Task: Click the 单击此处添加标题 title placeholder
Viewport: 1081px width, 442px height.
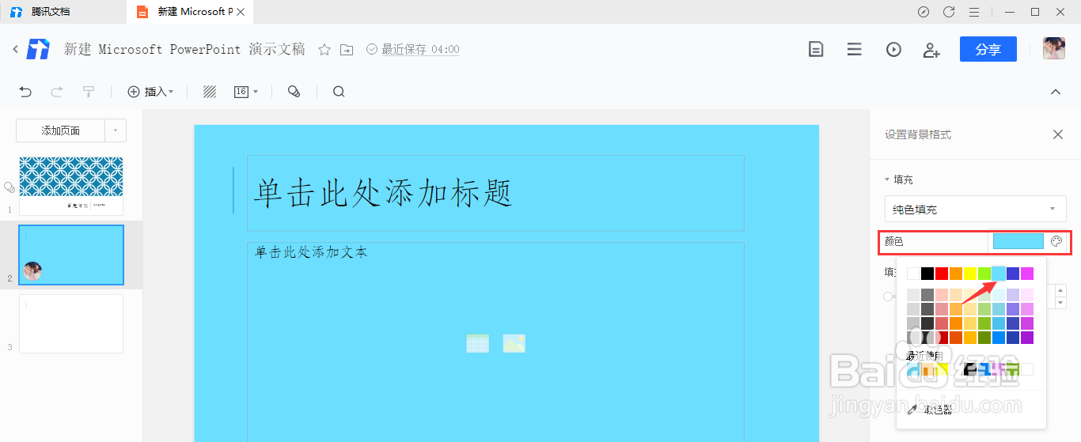Action: click(495, 193)
